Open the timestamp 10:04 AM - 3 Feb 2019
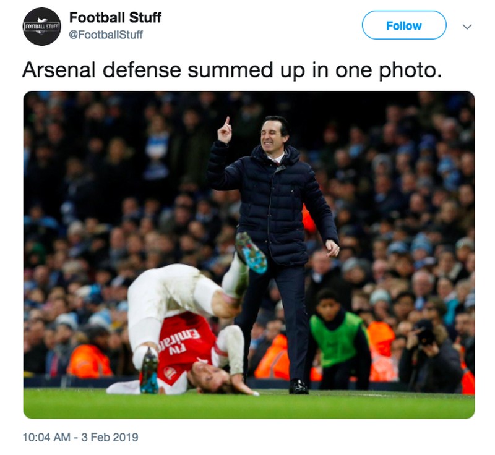The width and height of the screenshot is (495, 455). [80, 437]
